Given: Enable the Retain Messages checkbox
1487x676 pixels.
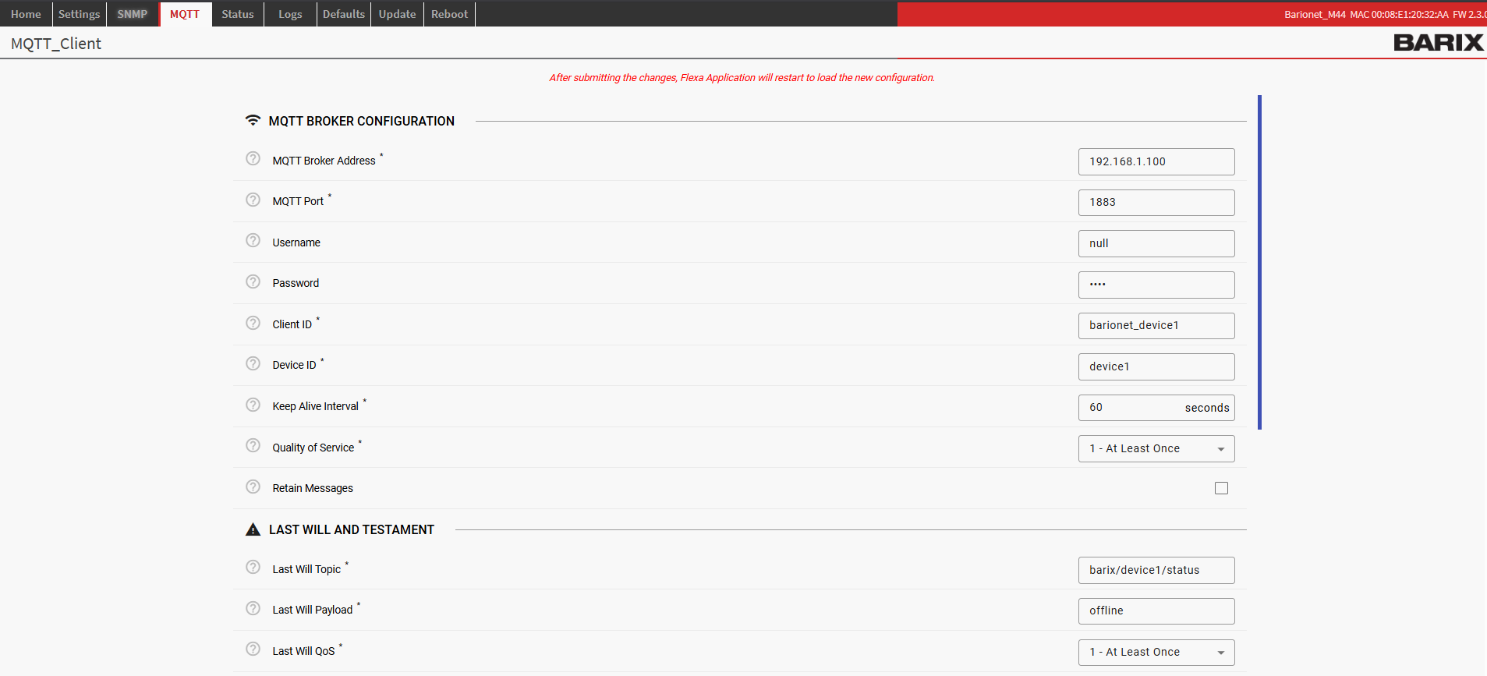Looking at the screenshot, I should (1221, 488).
